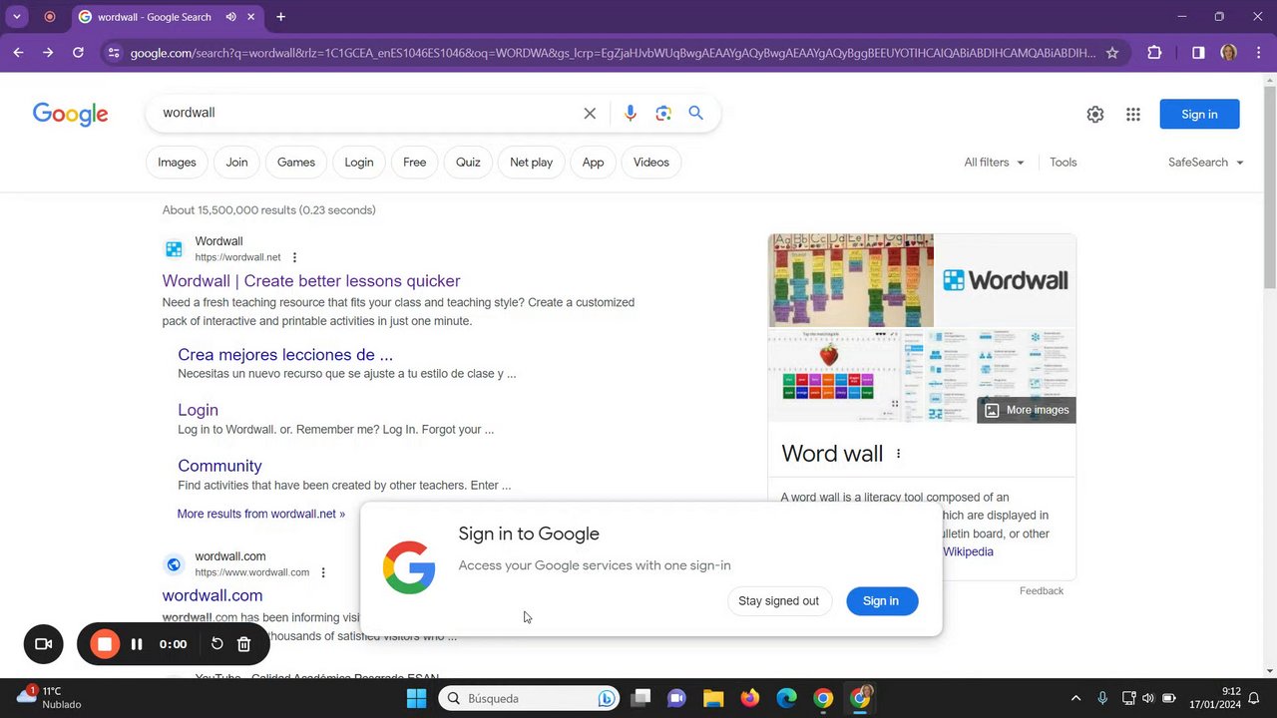Open the Tools options
Image resolution: width=1277 pixels, height=718 pixels.
[x=1063, y=163]
